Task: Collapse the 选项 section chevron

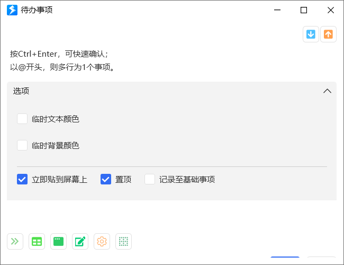Action: point(327,91)
